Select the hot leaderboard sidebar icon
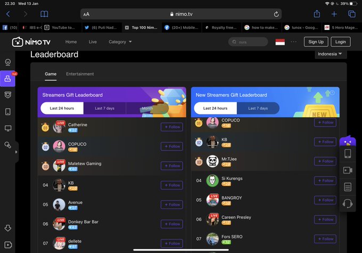Image resolution: width=362 pixels, height=253 pixels. (7, 79)
